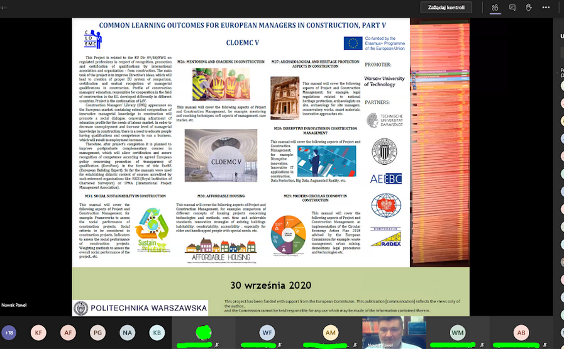Click the Affordable Housing houses graphic
The image size is (564, 349).
(x=221, y=250)
